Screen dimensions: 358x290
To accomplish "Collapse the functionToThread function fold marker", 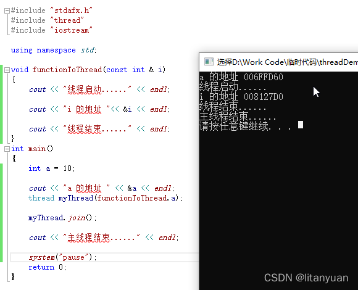I will [x=7, y=70].
